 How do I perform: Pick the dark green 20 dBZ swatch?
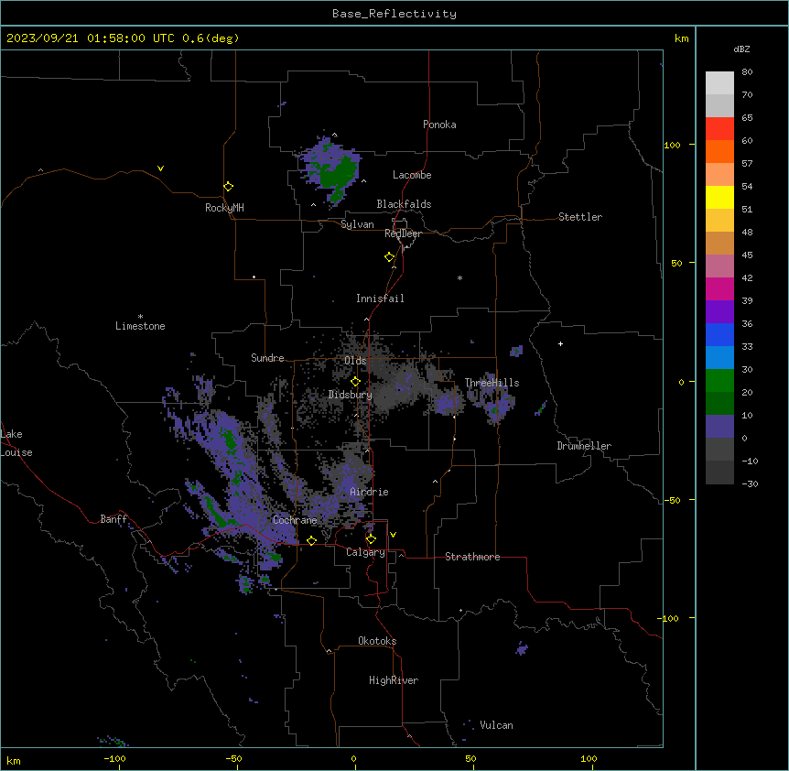(719, 404)
